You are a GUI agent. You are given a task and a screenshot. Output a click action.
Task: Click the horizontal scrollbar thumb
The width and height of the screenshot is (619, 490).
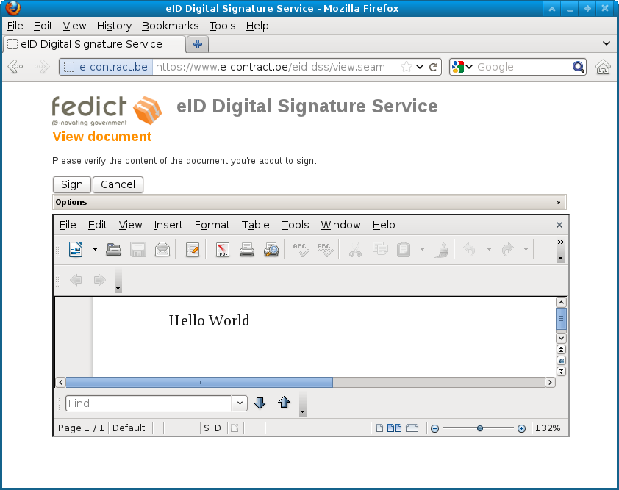[199, 382]
